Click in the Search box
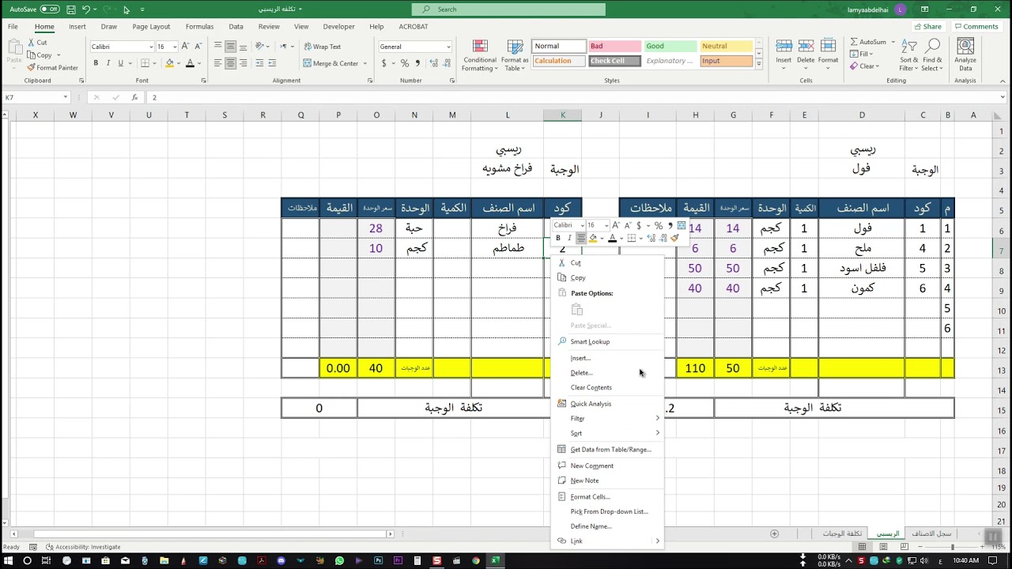The height and width of the screenshot is (569, 1012). coord(508,9)
